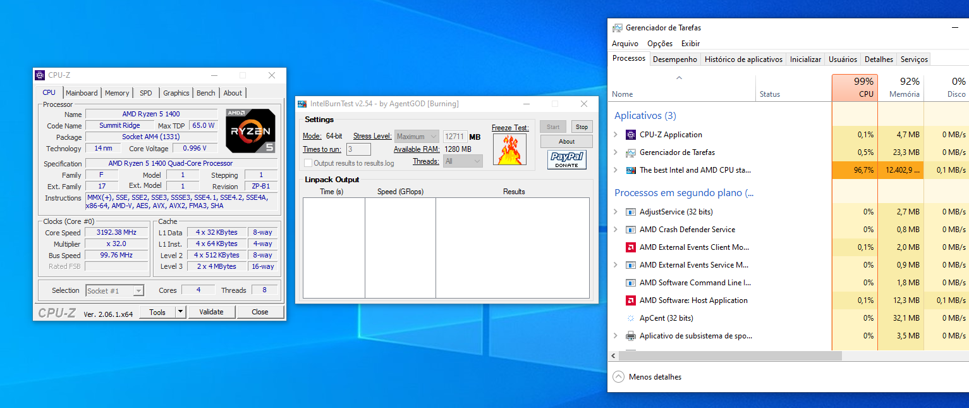Open the Graphics tab in CPU-Z

click(x=176, y=93)
